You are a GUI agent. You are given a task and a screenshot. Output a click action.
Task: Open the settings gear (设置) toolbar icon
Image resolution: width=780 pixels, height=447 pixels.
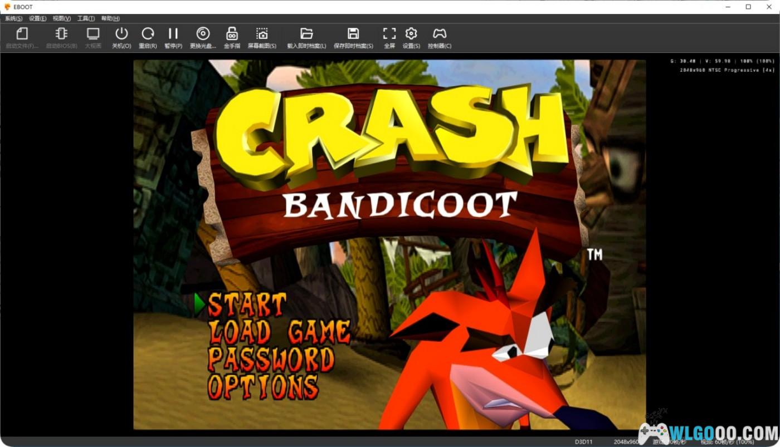(411, 35)
